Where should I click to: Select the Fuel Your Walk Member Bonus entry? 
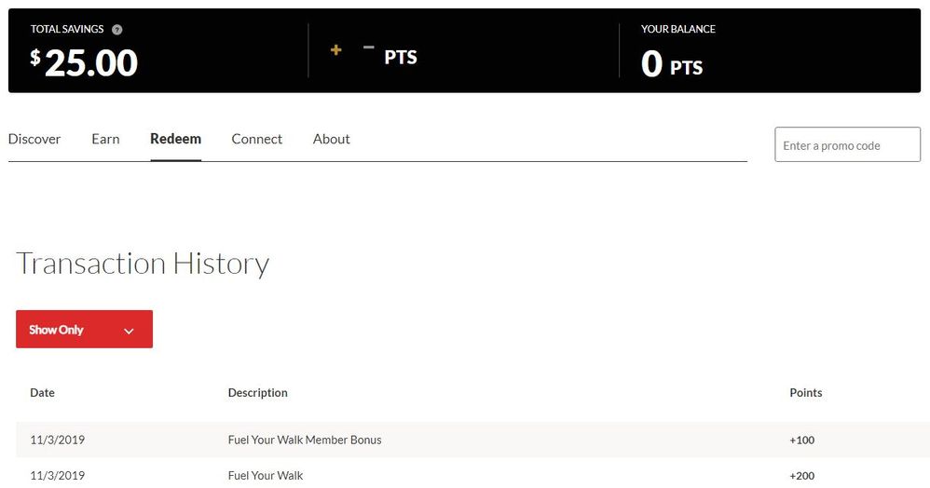[x=304, y=440]
